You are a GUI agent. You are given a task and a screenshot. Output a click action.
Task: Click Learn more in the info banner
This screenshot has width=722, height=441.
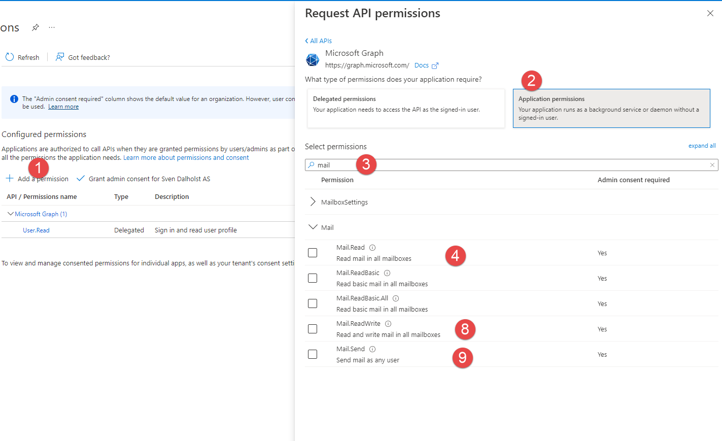[63, 107]
